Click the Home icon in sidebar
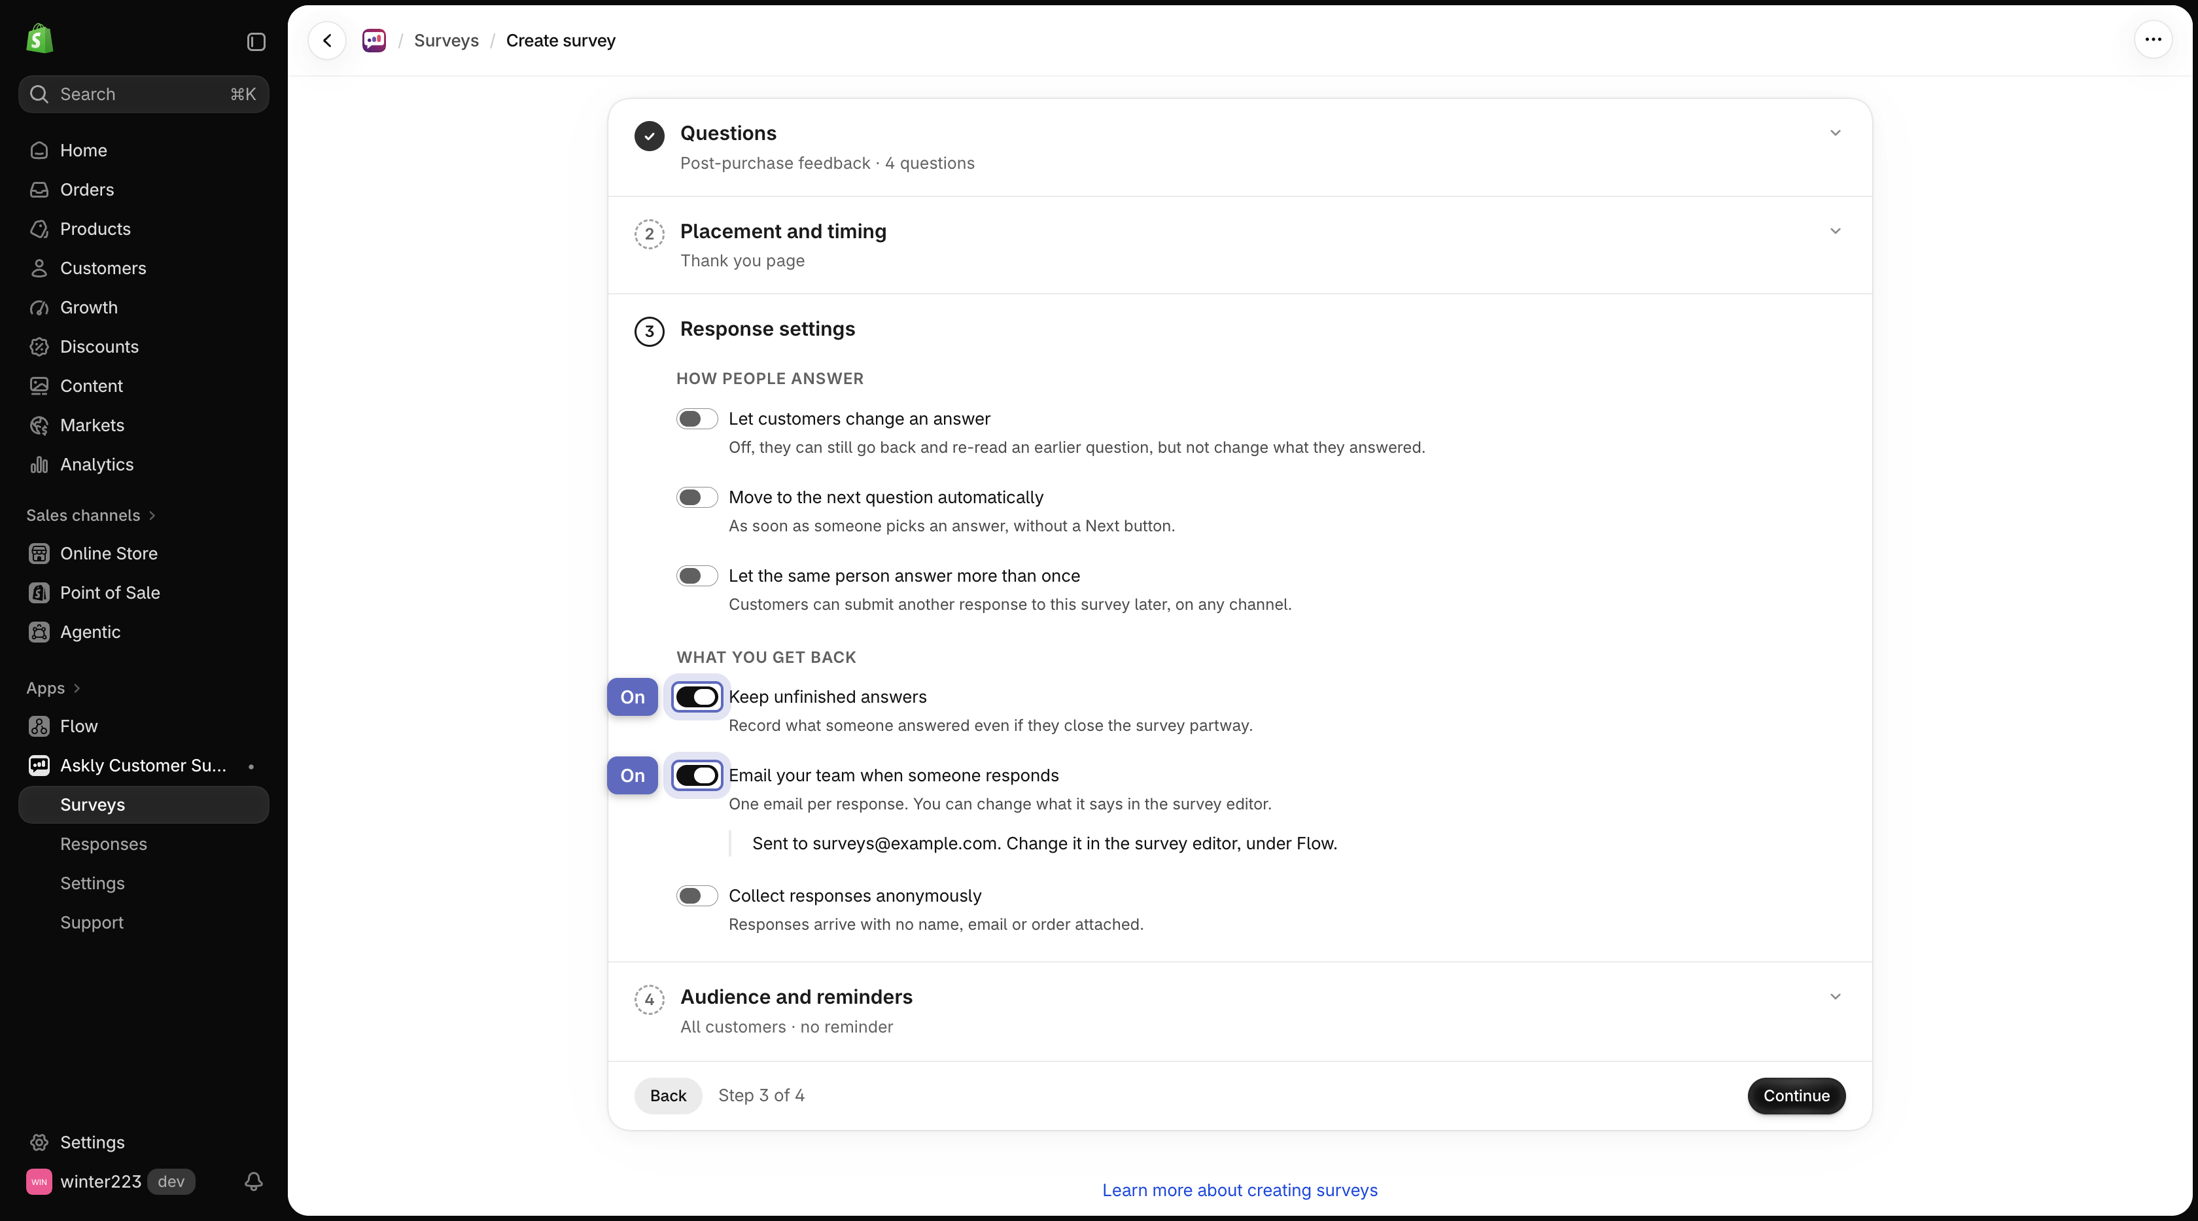 (39, 150)
